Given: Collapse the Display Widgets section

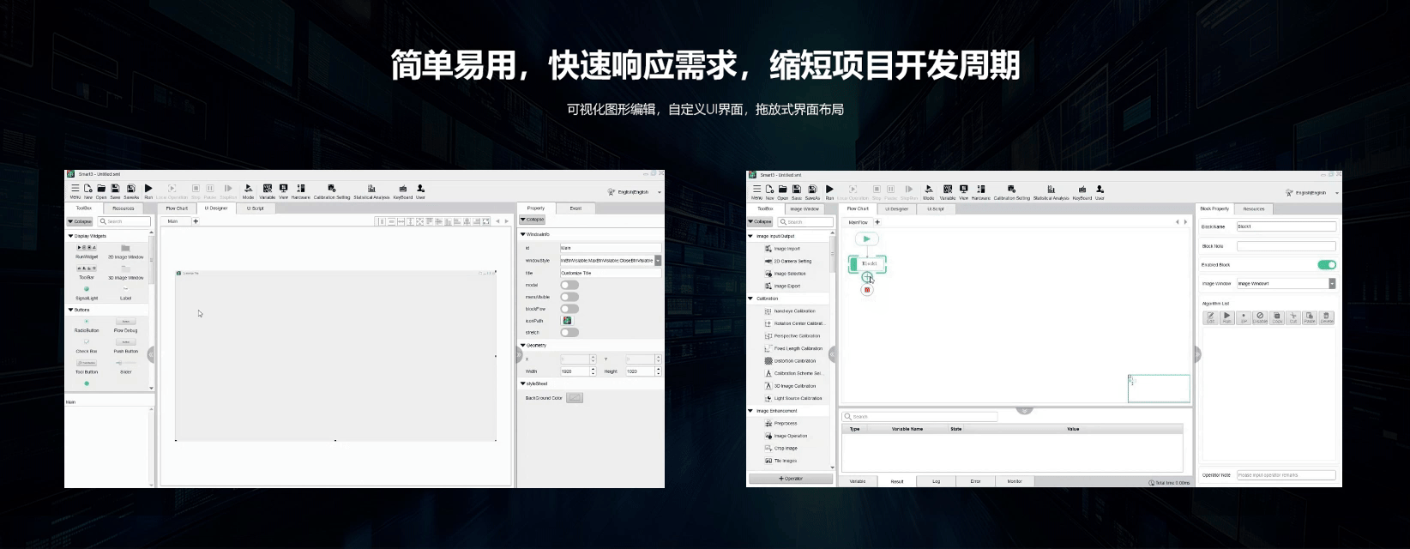Looking at the screenshot, I should click(x=70, y=236).
